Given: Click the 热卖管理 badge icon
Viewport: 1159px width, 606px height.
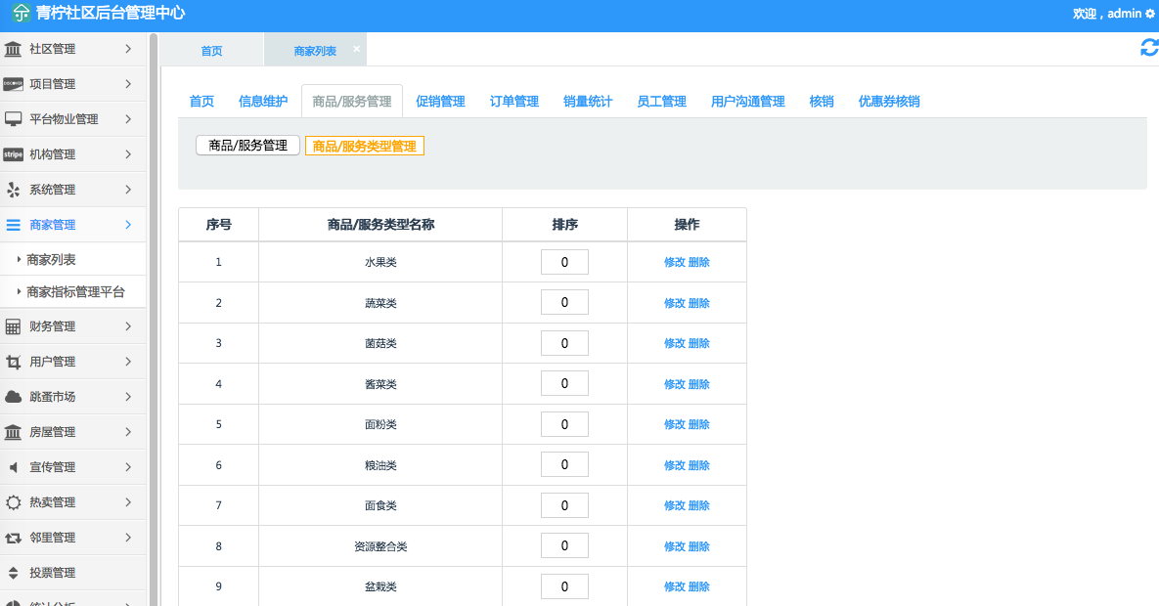Looking at the screenshot, I should coord(13,502).
